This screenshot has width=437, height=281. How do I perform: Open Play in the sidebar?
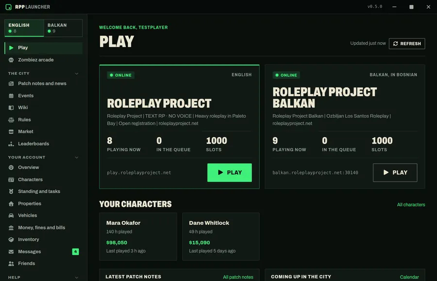pyautogui.click(x=44, y=48)
